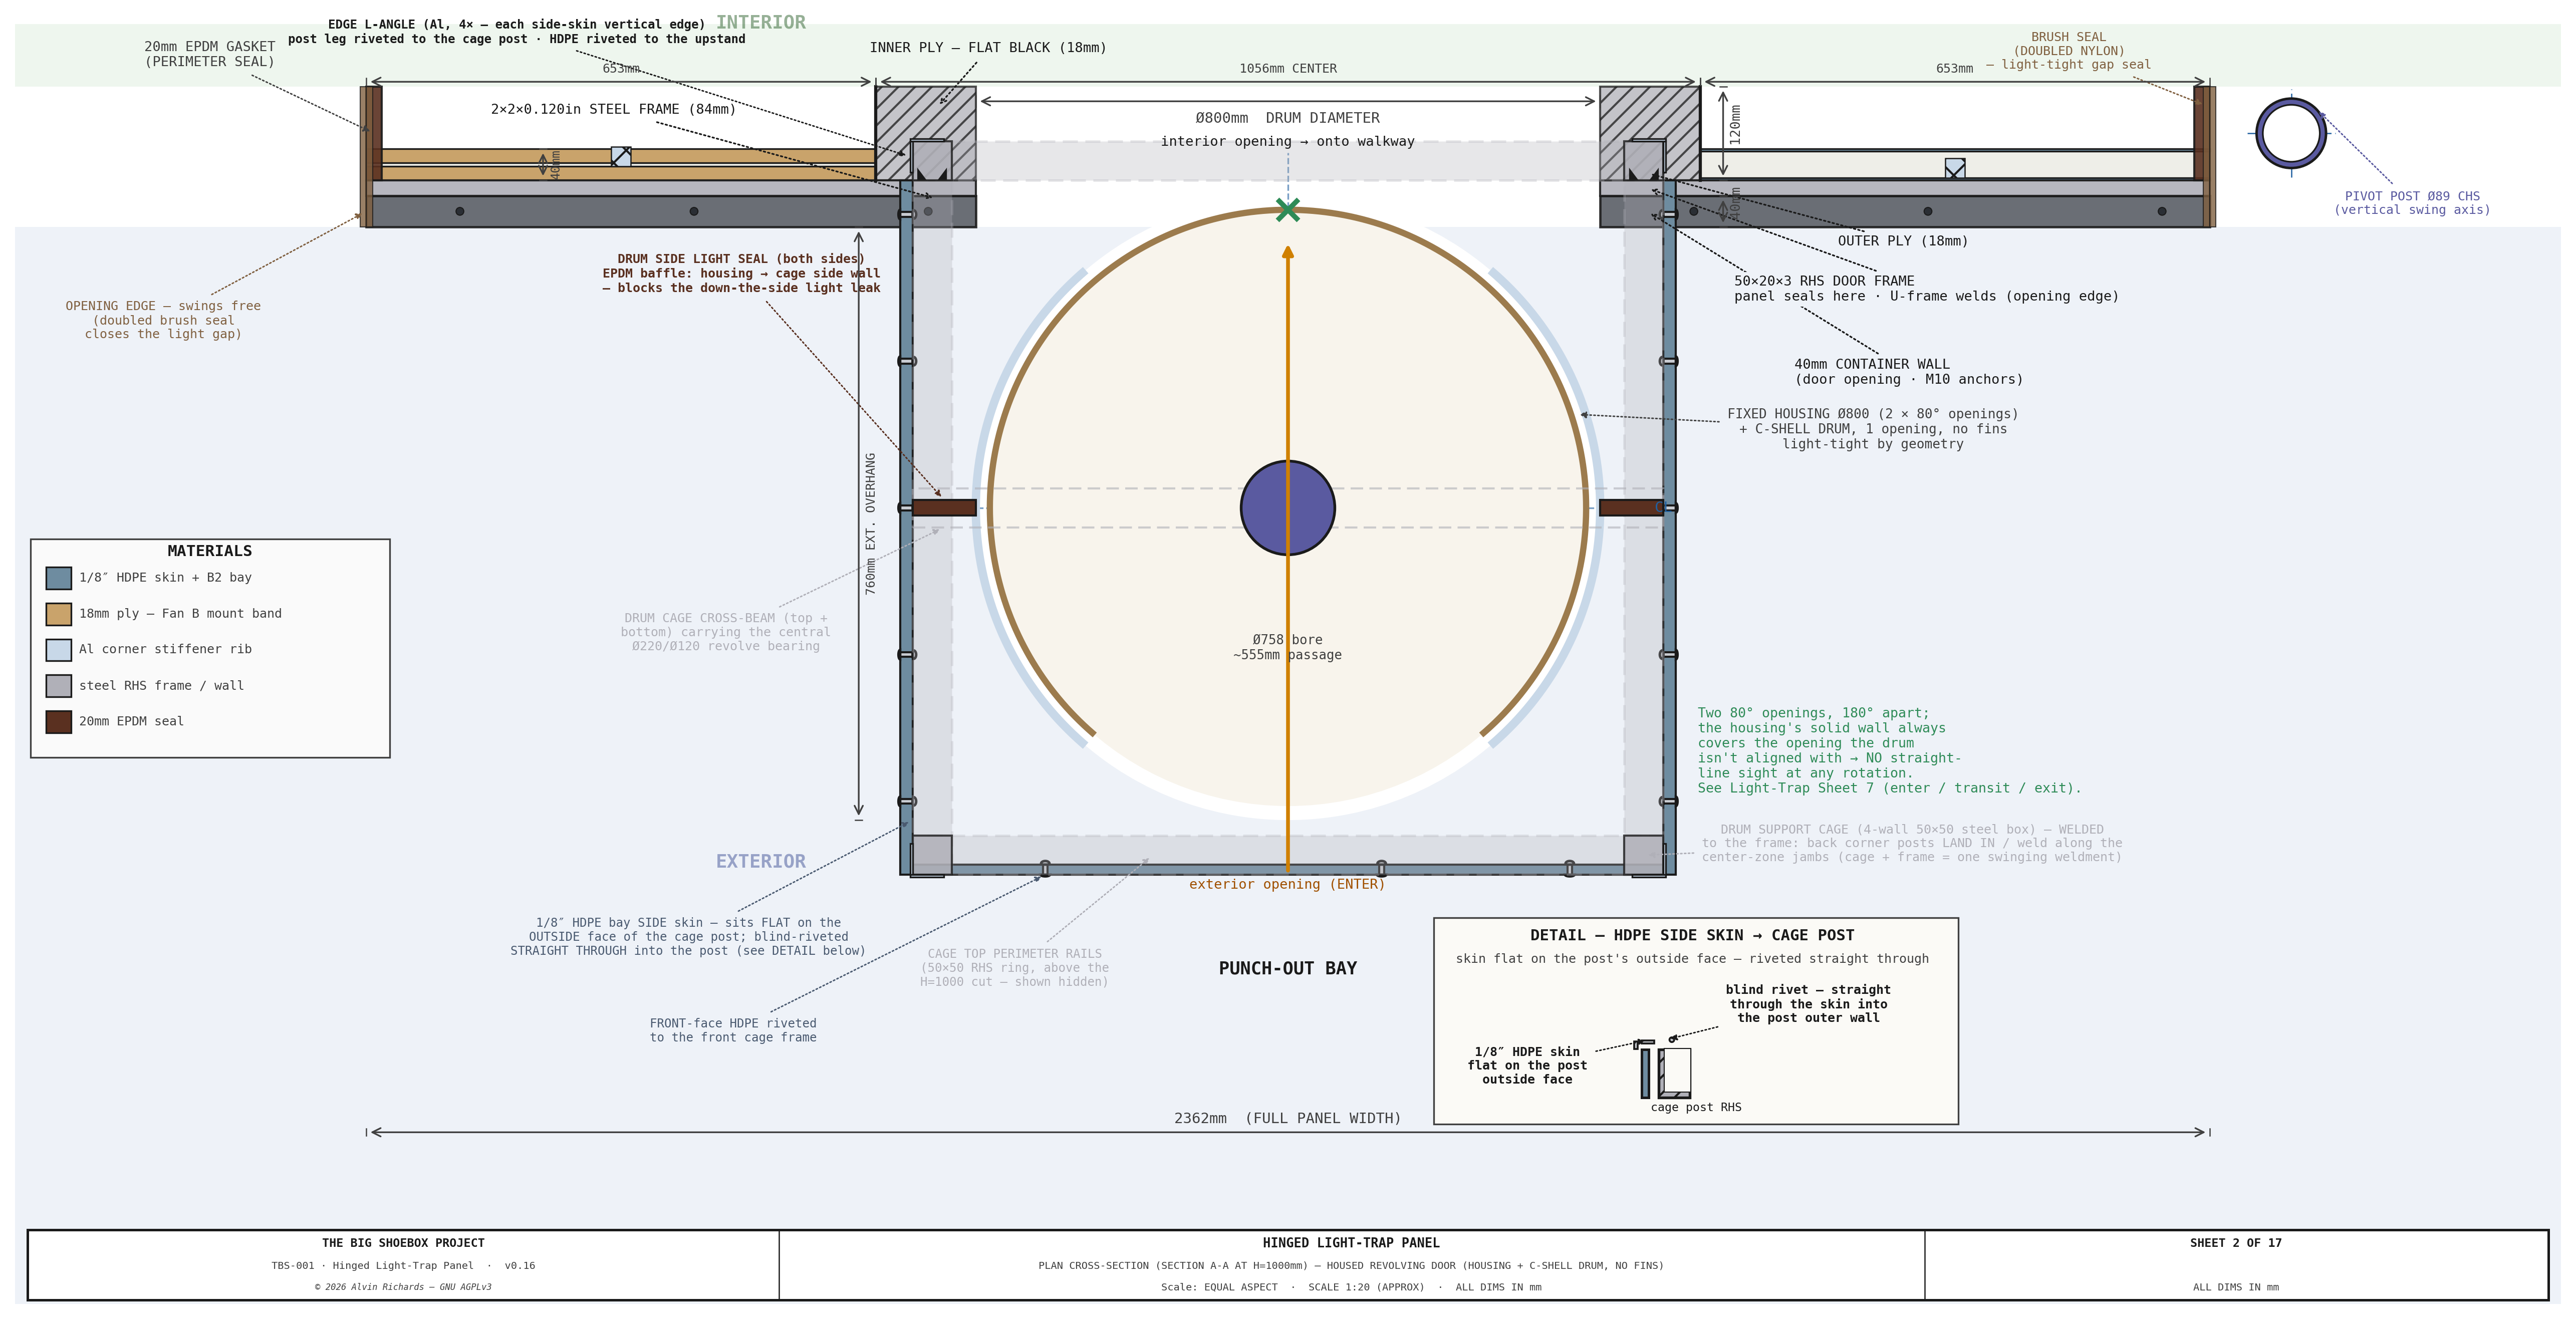Click the Ø758 bore passage annotation
This screenshot has height=1319, width=2576.
tap(1288, 647)
